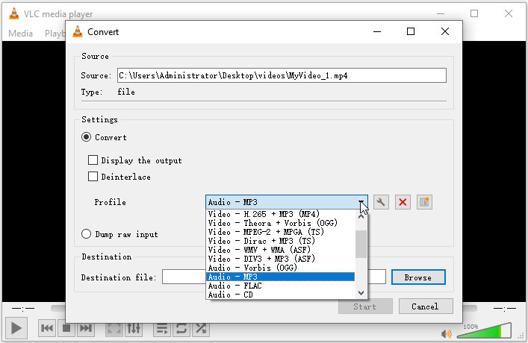528x343 pixels.
Task: Select the Dump raw input option
Action: [x=86, y=234]
